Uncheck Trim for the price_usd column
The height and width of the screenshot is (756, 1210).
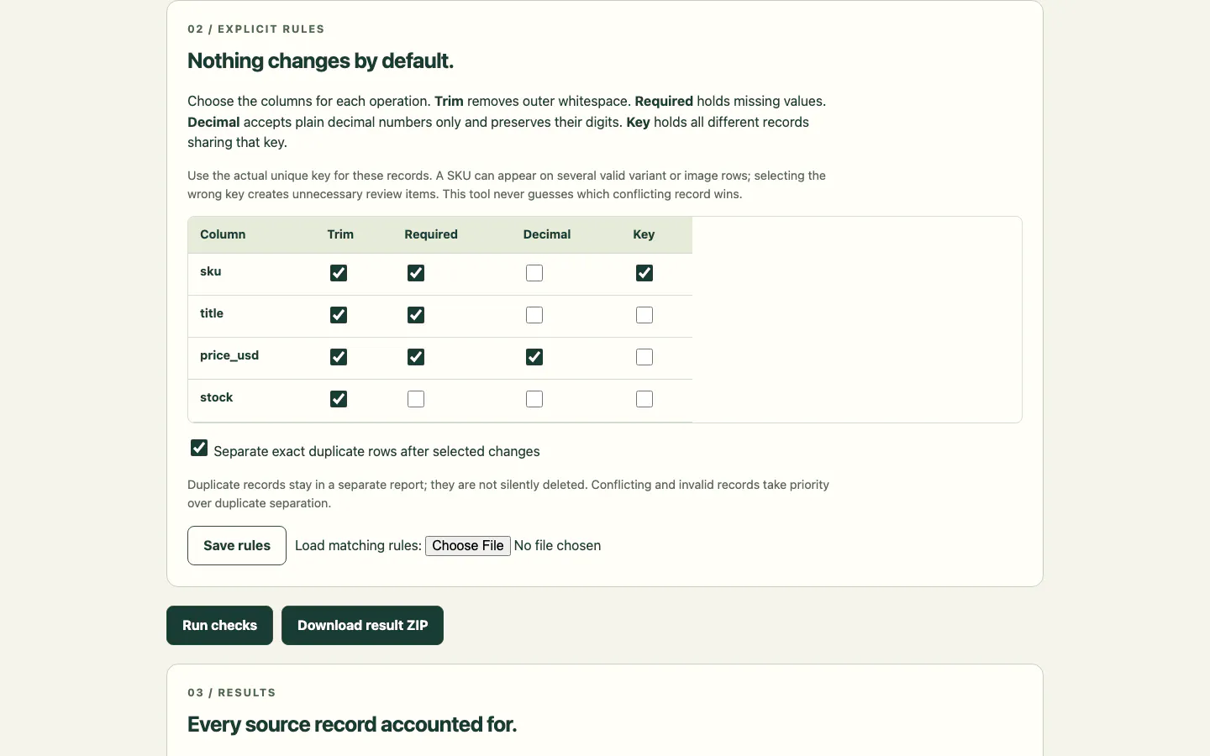[x=339, y=357]
